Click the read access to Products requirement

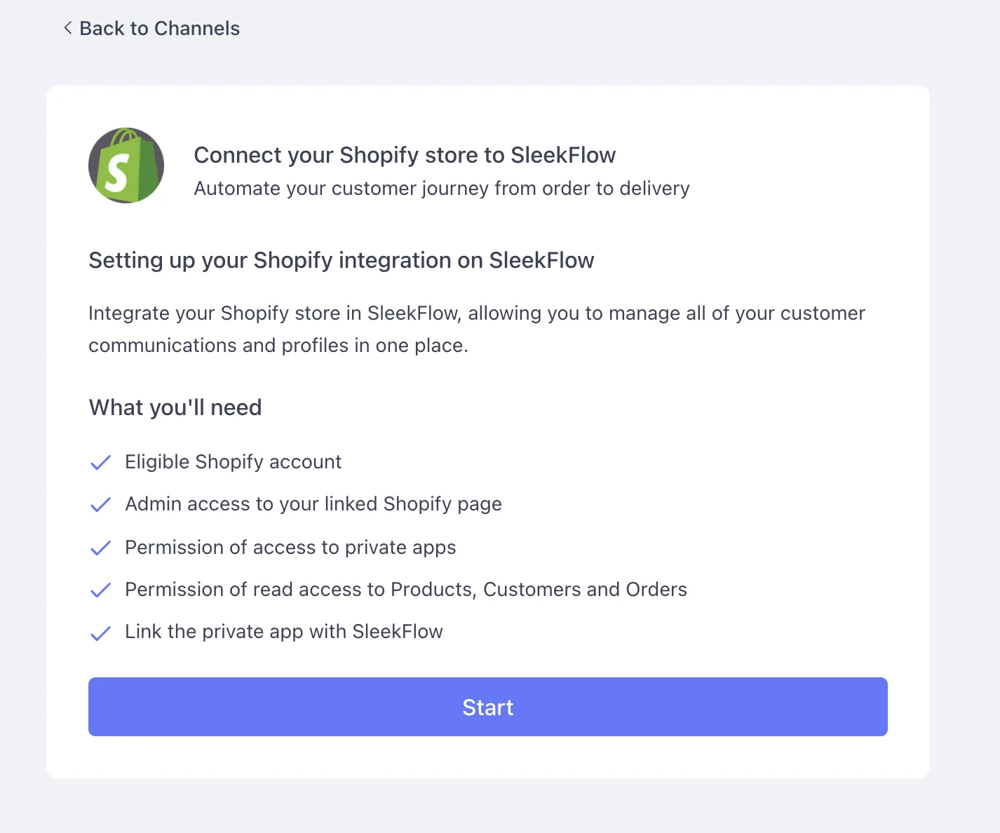coord(405,589)
